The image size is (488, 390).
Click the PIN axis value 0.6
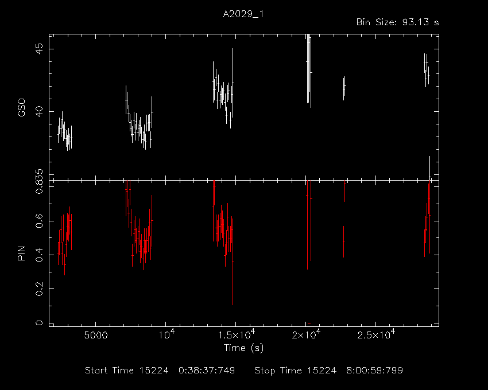coord(39,221)
